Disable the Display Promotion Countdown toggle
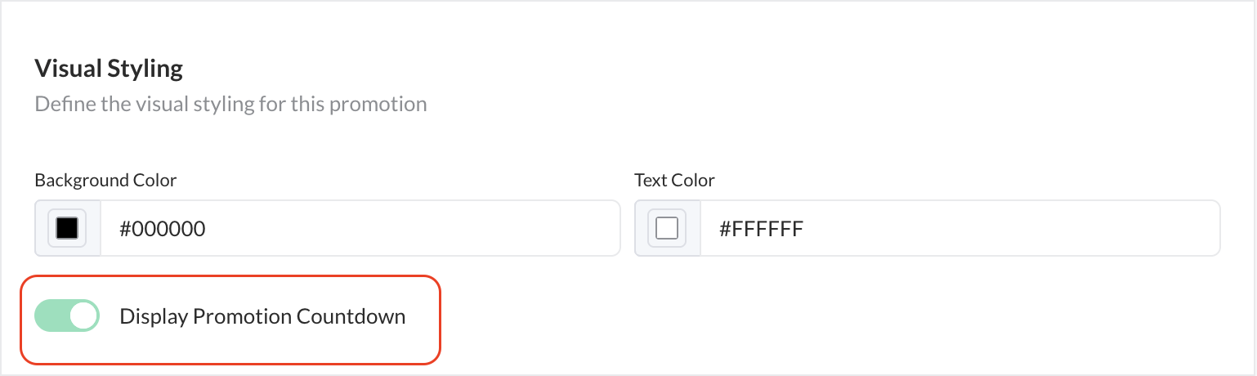The image size is (1257, 376). (x=67, y=316)
